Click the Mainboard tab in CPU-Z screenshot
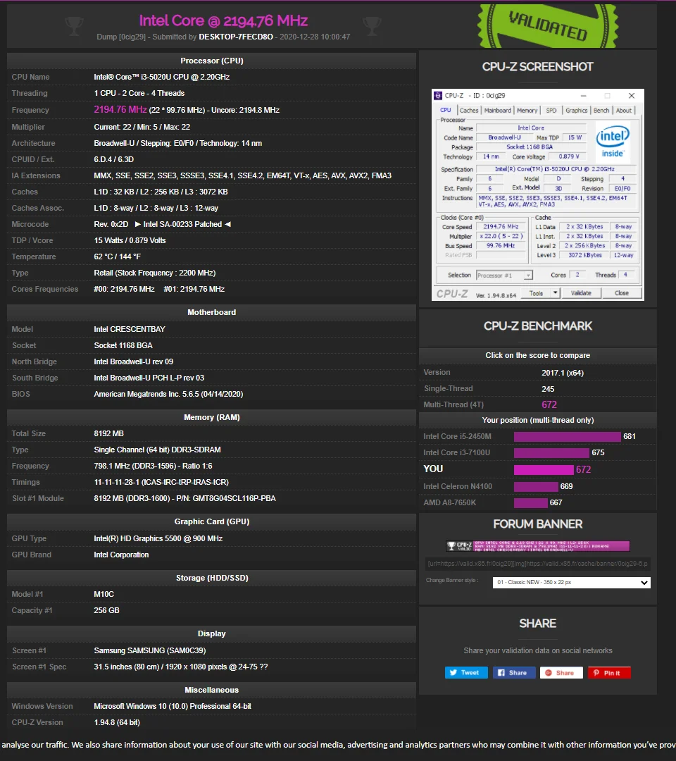This screenshot has width=676, height=761. (498, 111)
